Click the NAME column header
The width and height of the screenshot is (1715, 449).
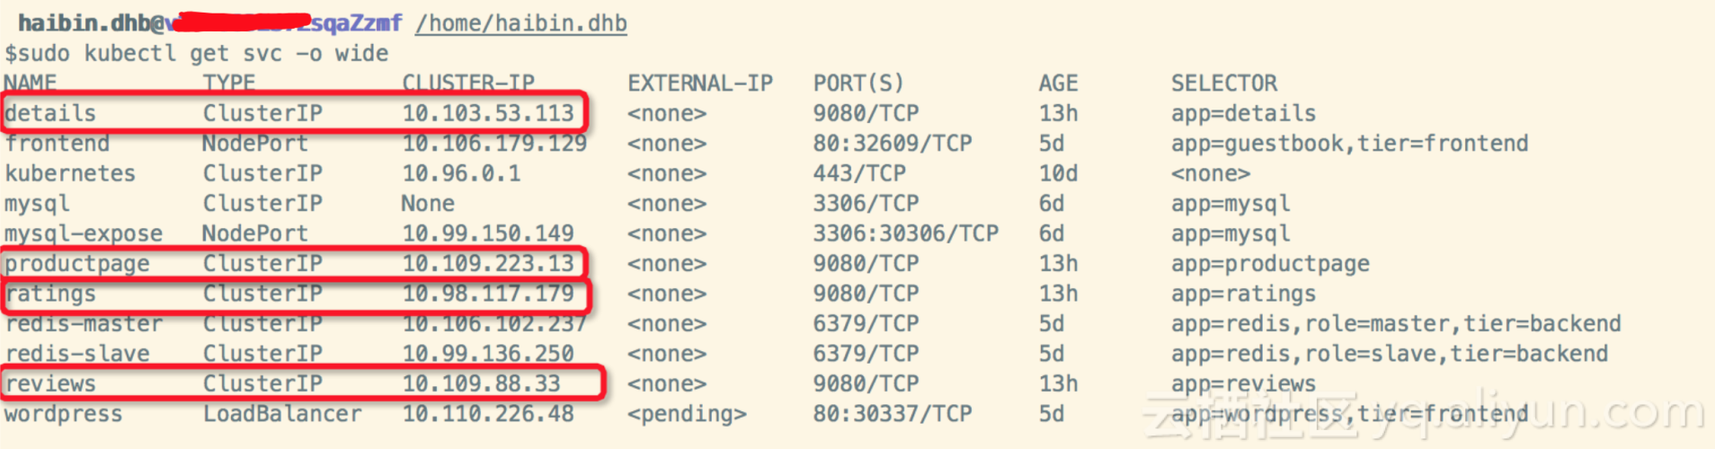pos(30,84)
